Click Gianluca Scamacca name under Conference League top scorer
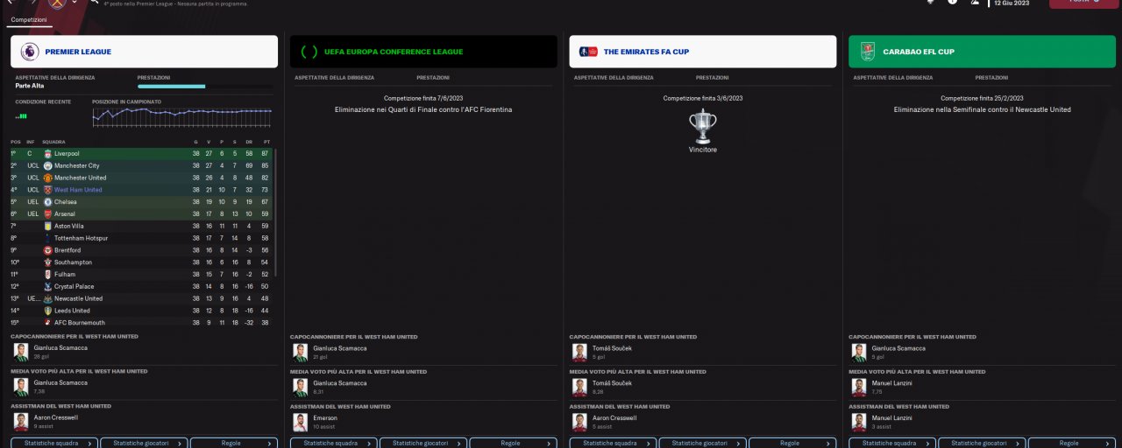 [x=340, y=348]
